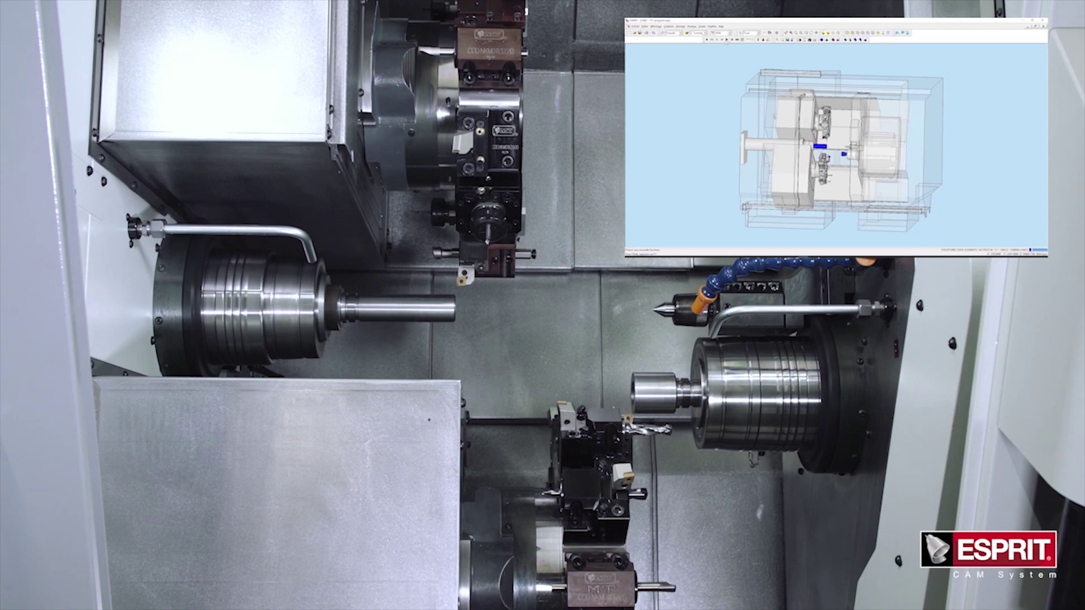Click the New document icon

[630, 33]
